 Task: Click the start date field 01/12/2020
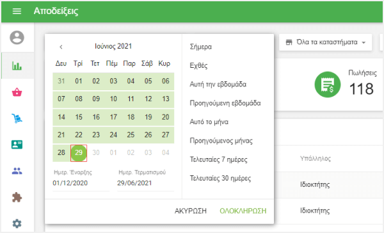click(81, 183)
